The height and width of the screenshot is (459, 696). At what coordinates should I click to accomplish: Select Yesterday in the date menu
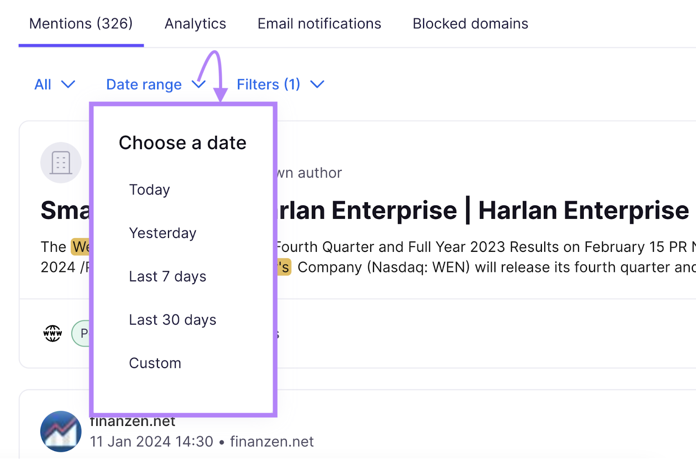162,233
